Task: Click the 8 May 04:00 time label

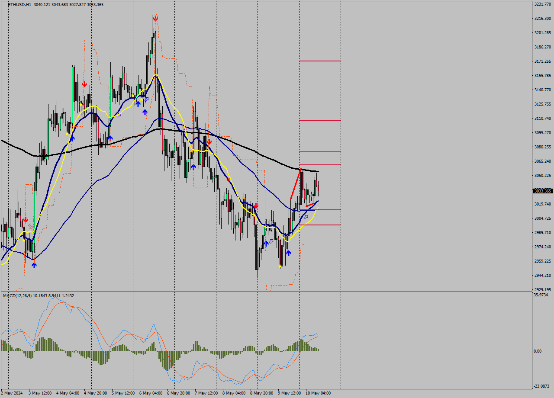Action: click(234, 393)
